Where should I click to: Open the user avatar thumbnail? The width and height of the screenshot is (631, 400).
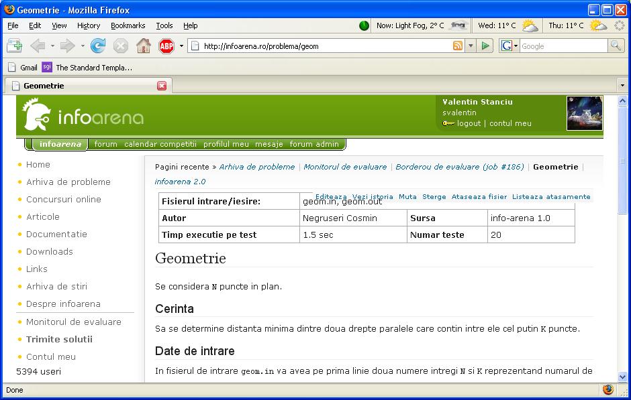coord(584,113)
